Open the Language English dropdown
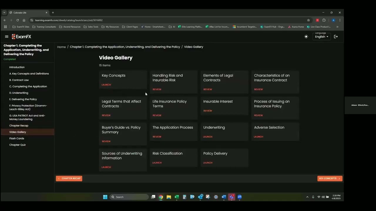The height and width of the screenshot is (211, 376). (322, 37)
